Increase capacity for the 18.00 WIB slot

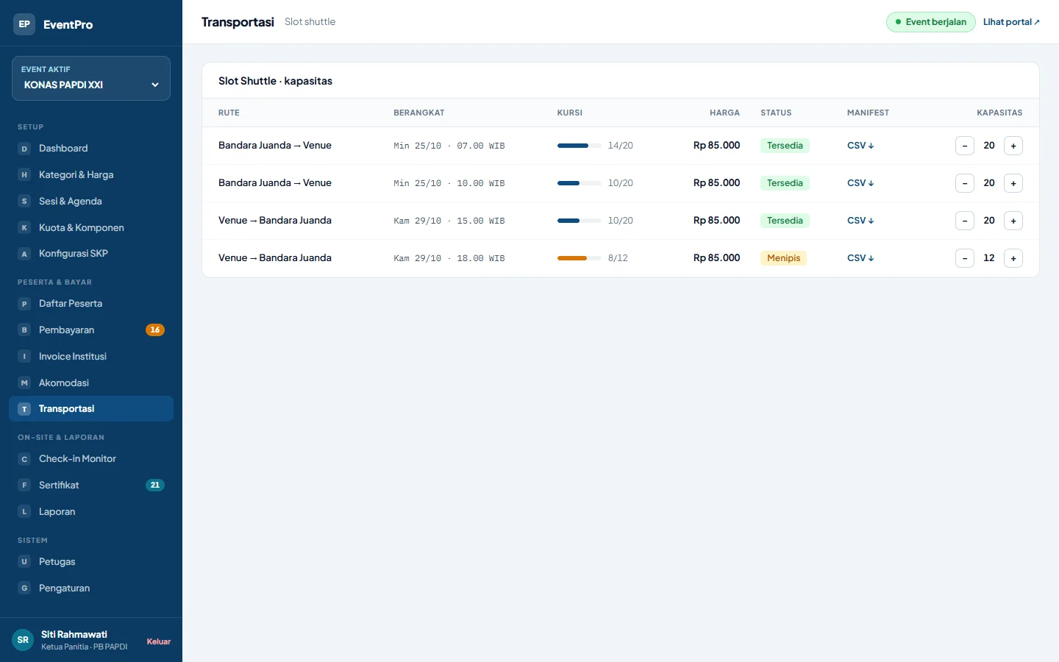(1013, 258)
